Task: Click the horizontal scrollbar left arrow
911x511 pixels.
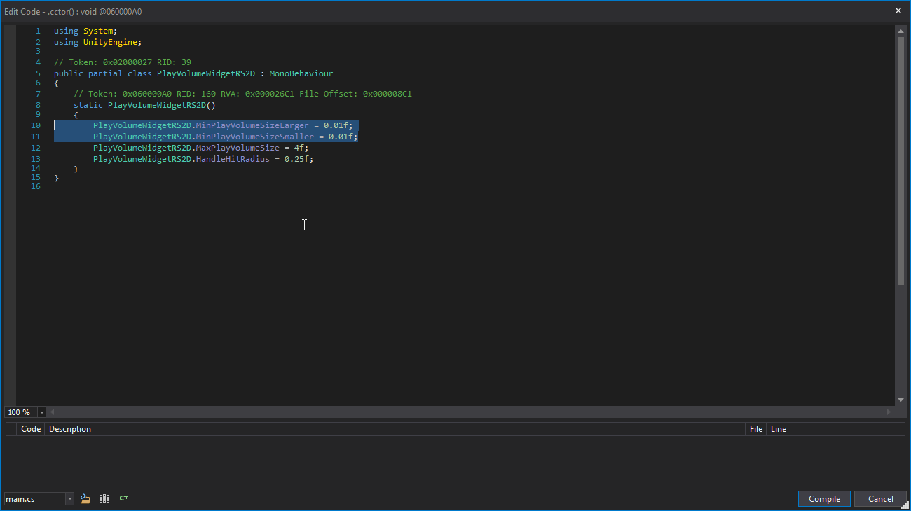Action: (52, 412)
